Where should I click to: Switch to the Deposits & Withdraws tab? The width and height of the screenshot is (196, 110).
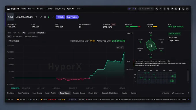[x=110, y=93]
